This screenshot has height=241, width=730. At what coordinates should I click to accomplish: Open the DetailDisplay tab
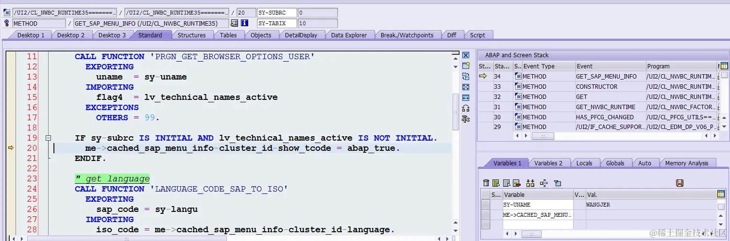click(x=301, y=35)
